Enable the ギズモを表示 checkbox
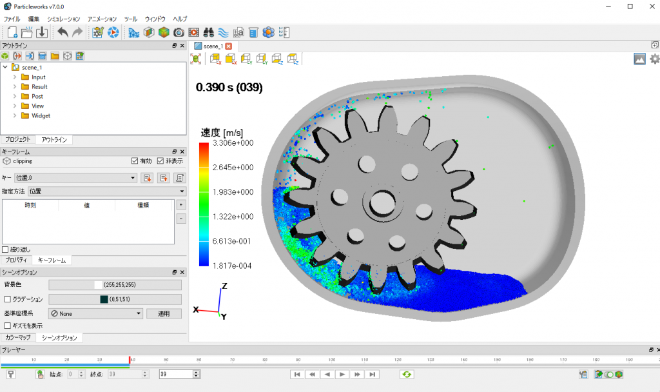Screen dimensions: 660x392 click(7, 326)
